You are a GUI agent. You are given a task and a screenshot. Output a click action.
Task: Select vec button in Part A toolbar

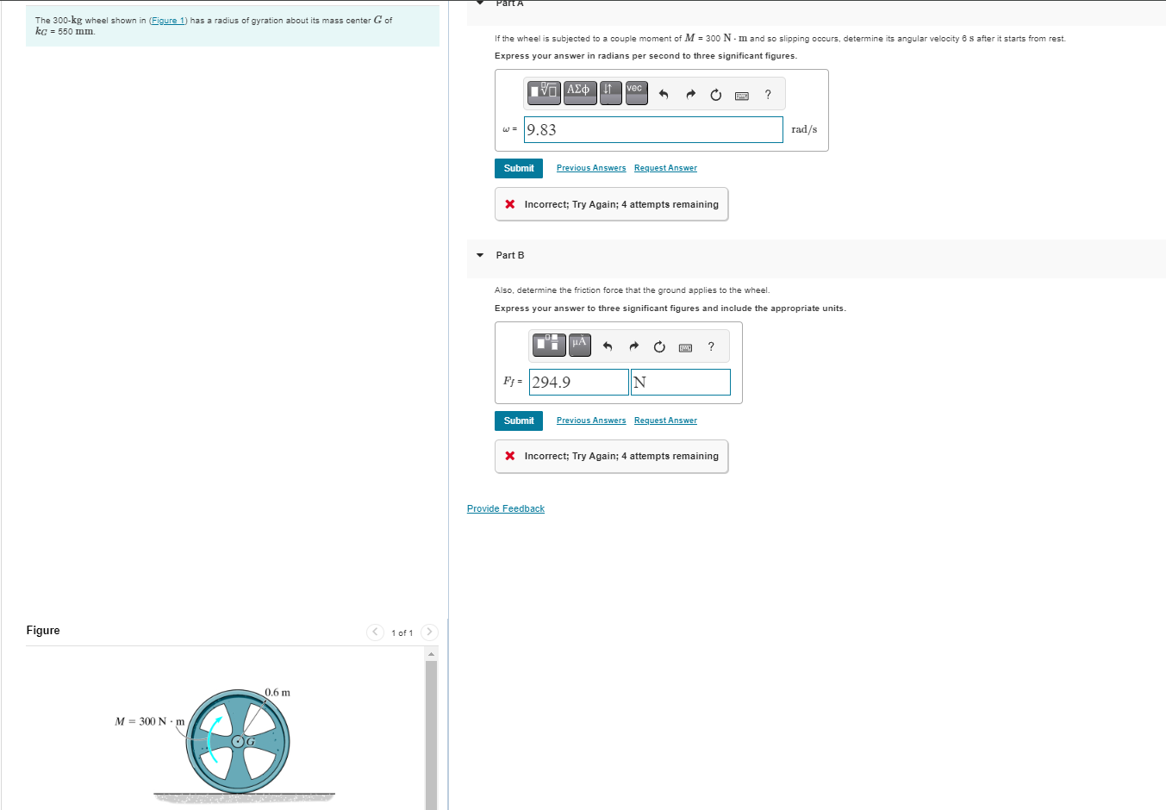click(636, 91)
